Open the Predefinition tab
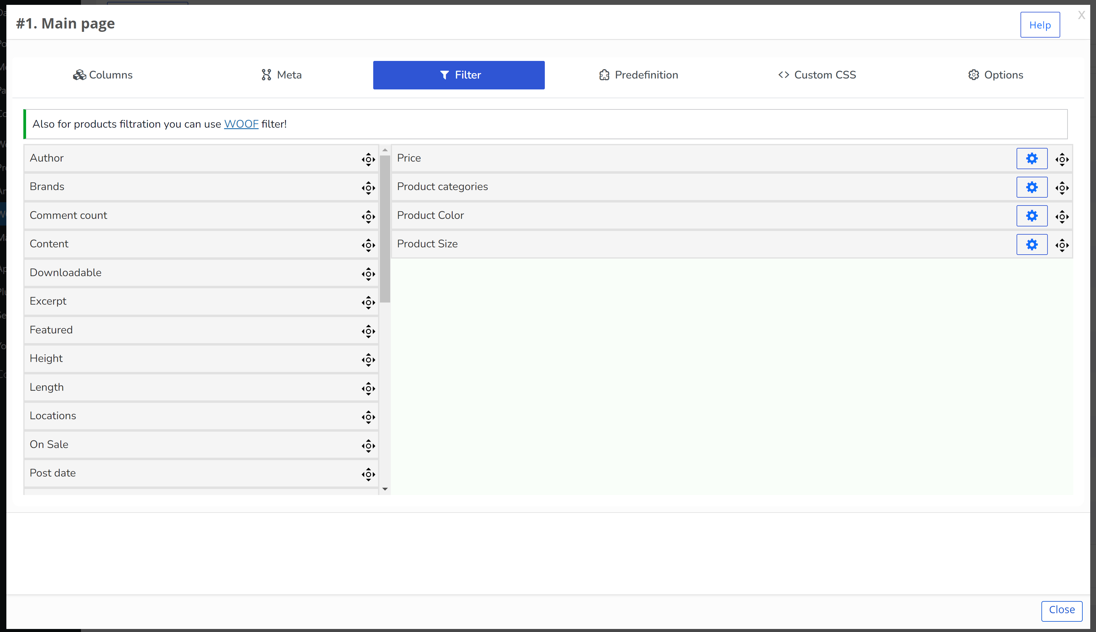The image size is (1096, 632). pos(638,75)
